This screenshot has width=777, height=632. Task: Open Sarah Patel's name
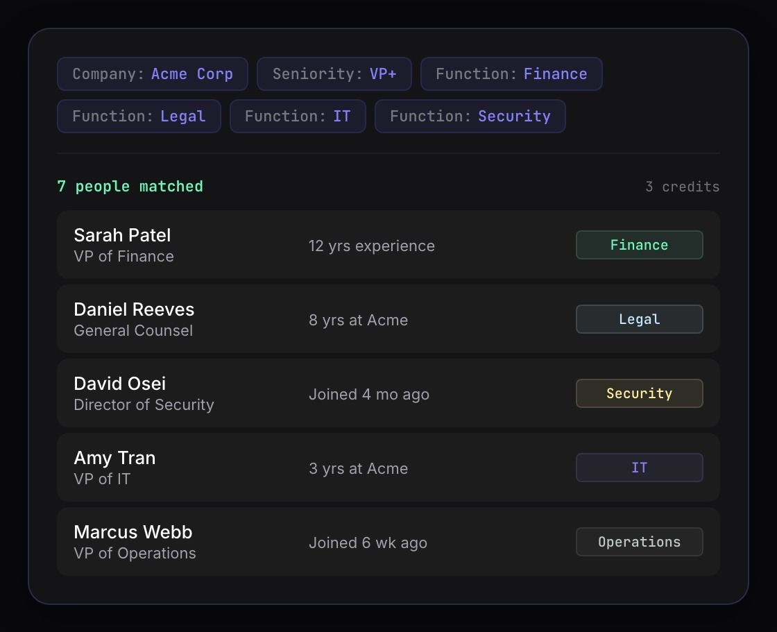click(122, 235)
